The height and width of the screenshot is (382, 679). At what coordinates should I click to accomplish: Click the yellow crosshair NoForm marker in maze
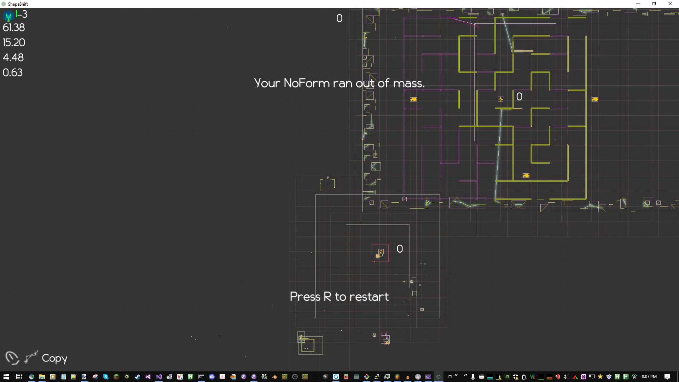[500, 99]
